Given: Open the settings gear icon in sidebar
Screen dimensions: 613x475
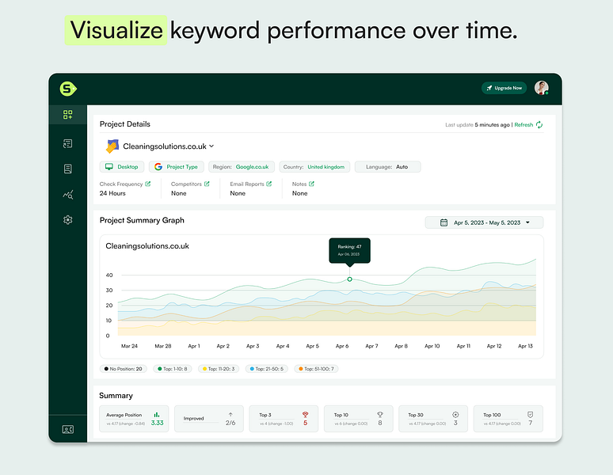Looking at the screenshot, I should [67, 220].
